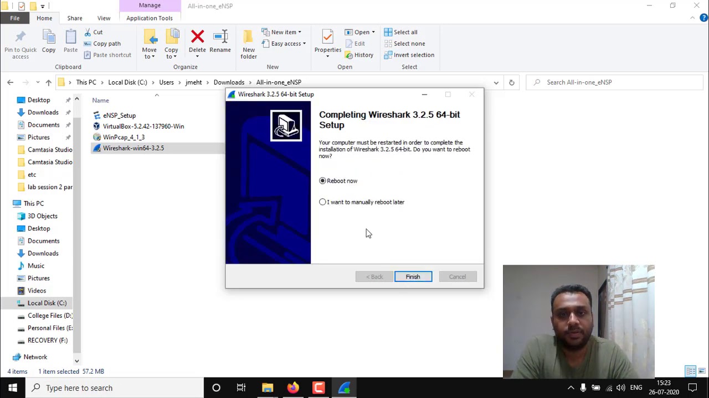Select the Reboot now radio option

point(338,181)
